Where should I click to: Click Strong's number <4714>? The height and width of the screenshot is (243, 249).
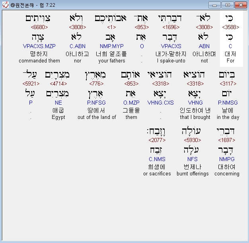click(x=58, y=84)
